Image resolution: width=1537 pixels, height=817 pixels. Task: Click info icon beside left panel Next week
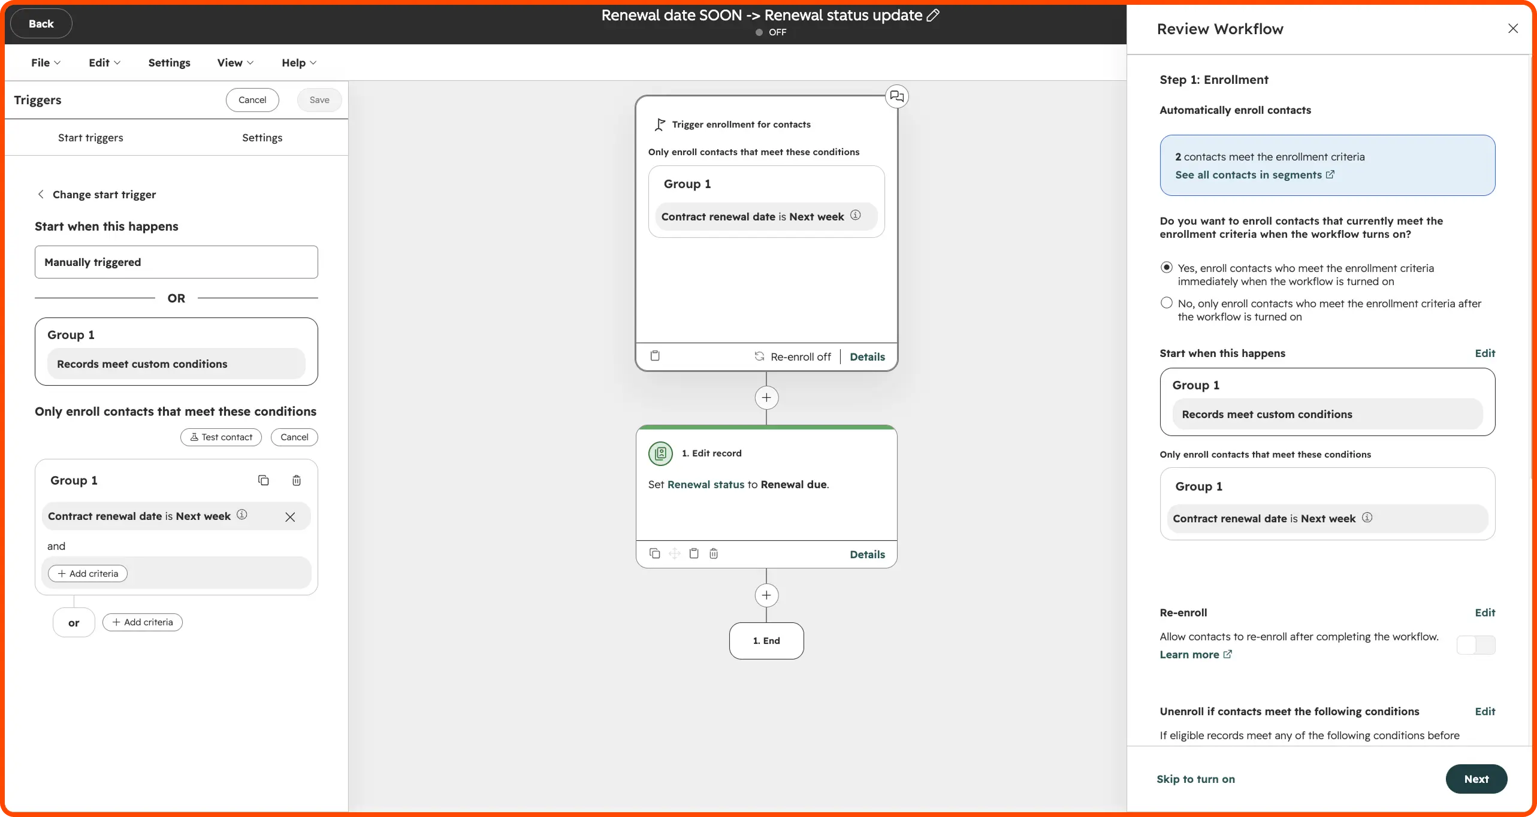[242, 515]
